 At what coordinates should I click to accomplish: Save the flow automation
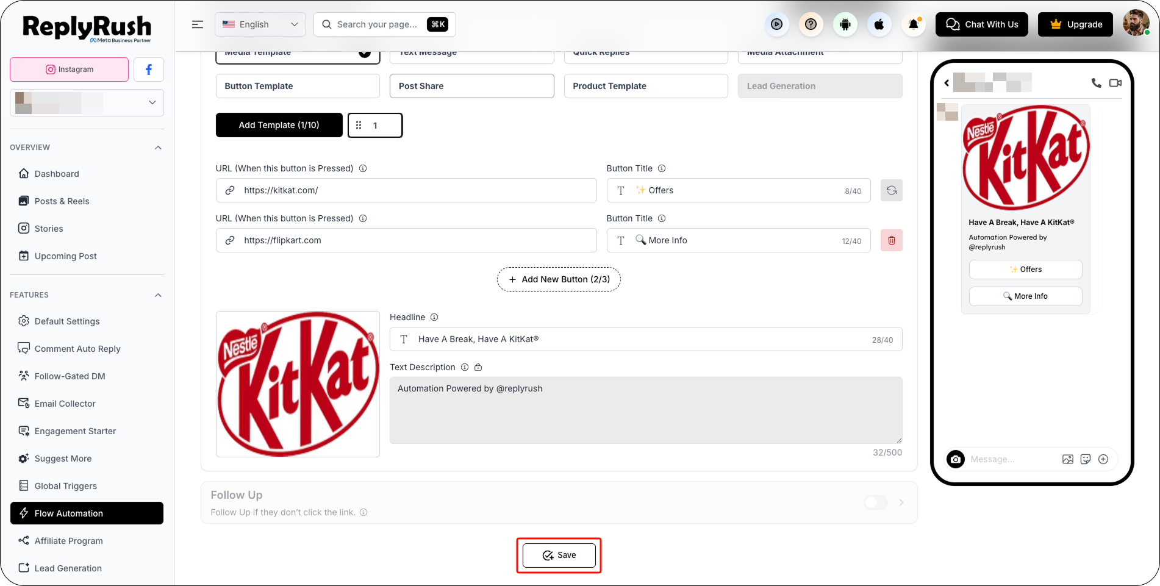[x=559, y=556]
